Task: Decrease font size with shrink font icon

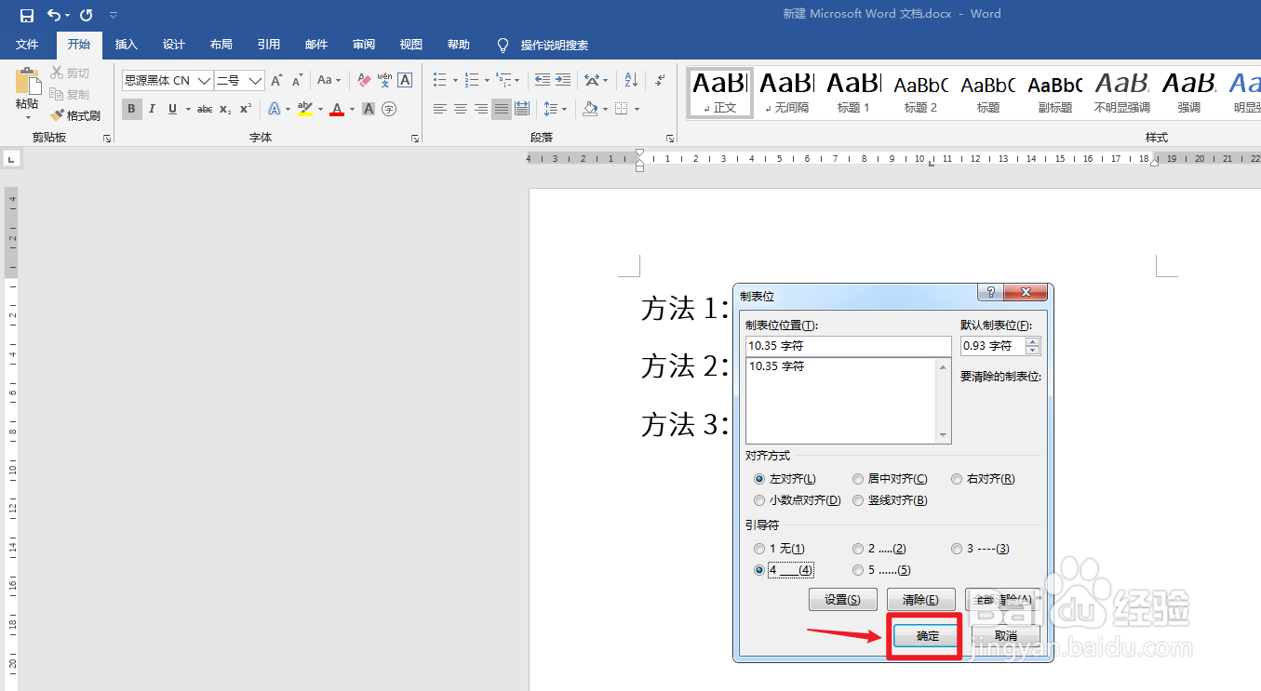Action: pos(297,81)
